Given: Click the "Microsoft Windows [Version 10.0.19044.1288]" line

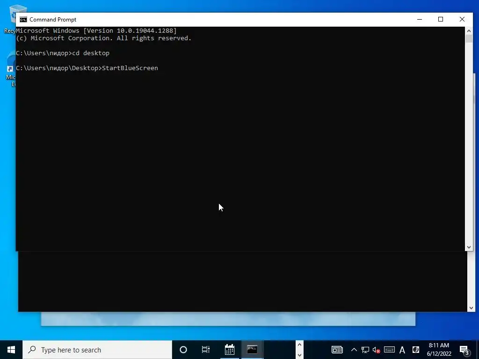Looking at the screenshot, I should [96, 30].
